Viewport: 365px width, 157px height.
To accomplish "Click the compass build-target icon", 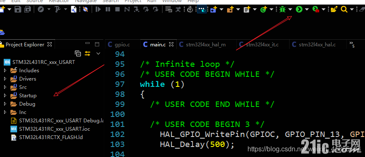I will click(x=41, y=9).
